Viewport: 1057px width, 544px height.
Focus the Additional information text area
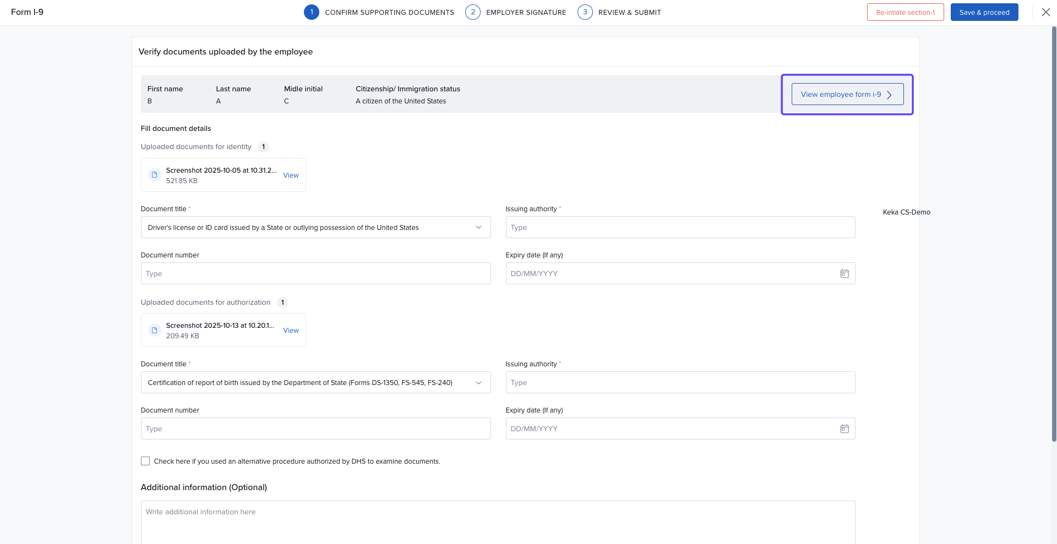[498, 521]
